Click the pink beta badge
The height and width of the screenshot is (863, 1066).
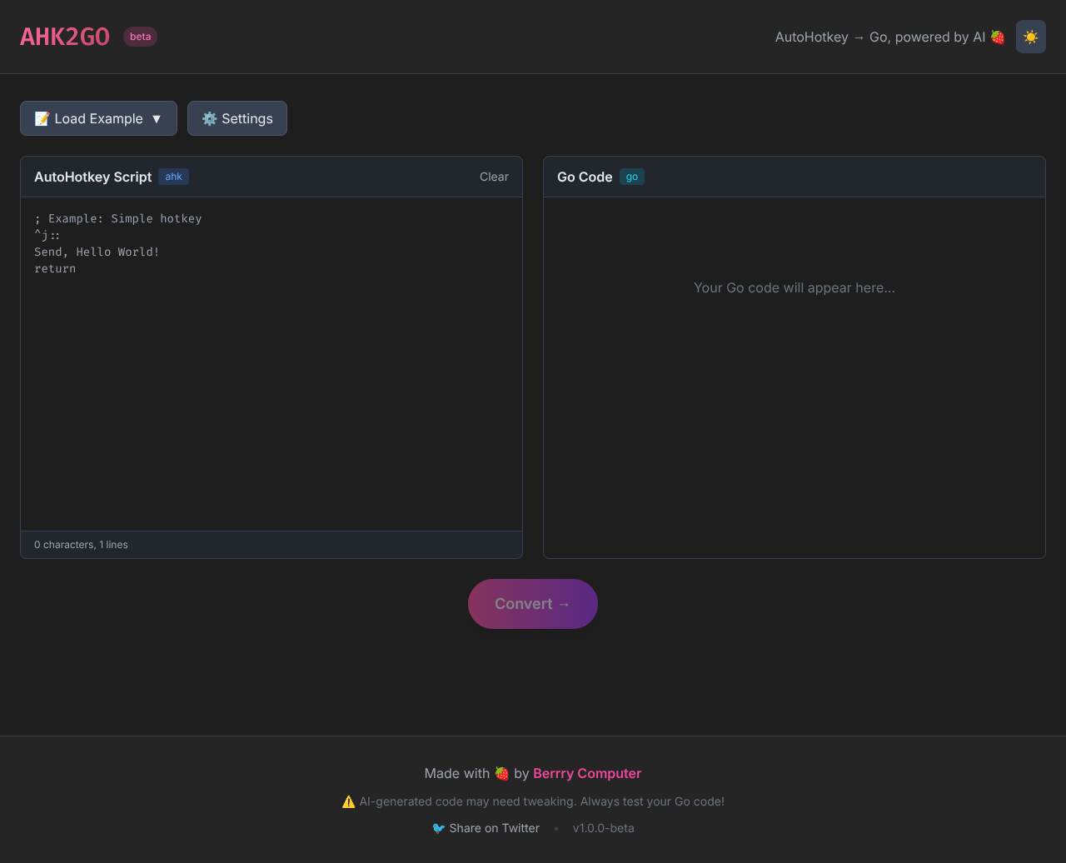(140, 37)
